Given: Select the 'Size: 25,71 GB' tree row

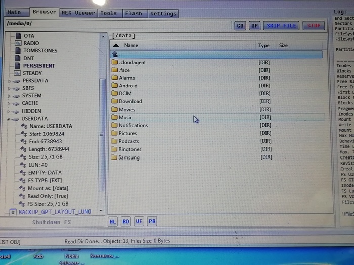Looking at the screenshot, I should click(46, 157).
